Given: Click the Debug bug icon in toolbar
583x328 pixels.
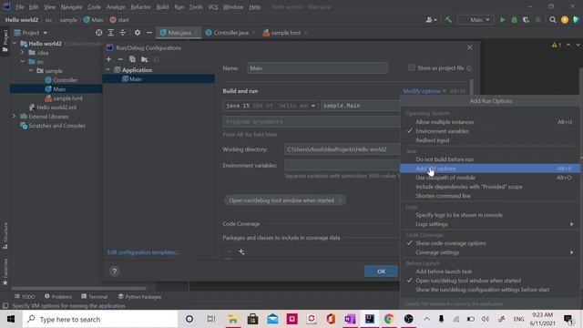Looking at the screenshot, I should [514, 20].
